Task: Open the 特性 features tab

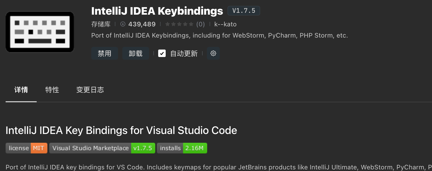Action: [x=52, y=90]
